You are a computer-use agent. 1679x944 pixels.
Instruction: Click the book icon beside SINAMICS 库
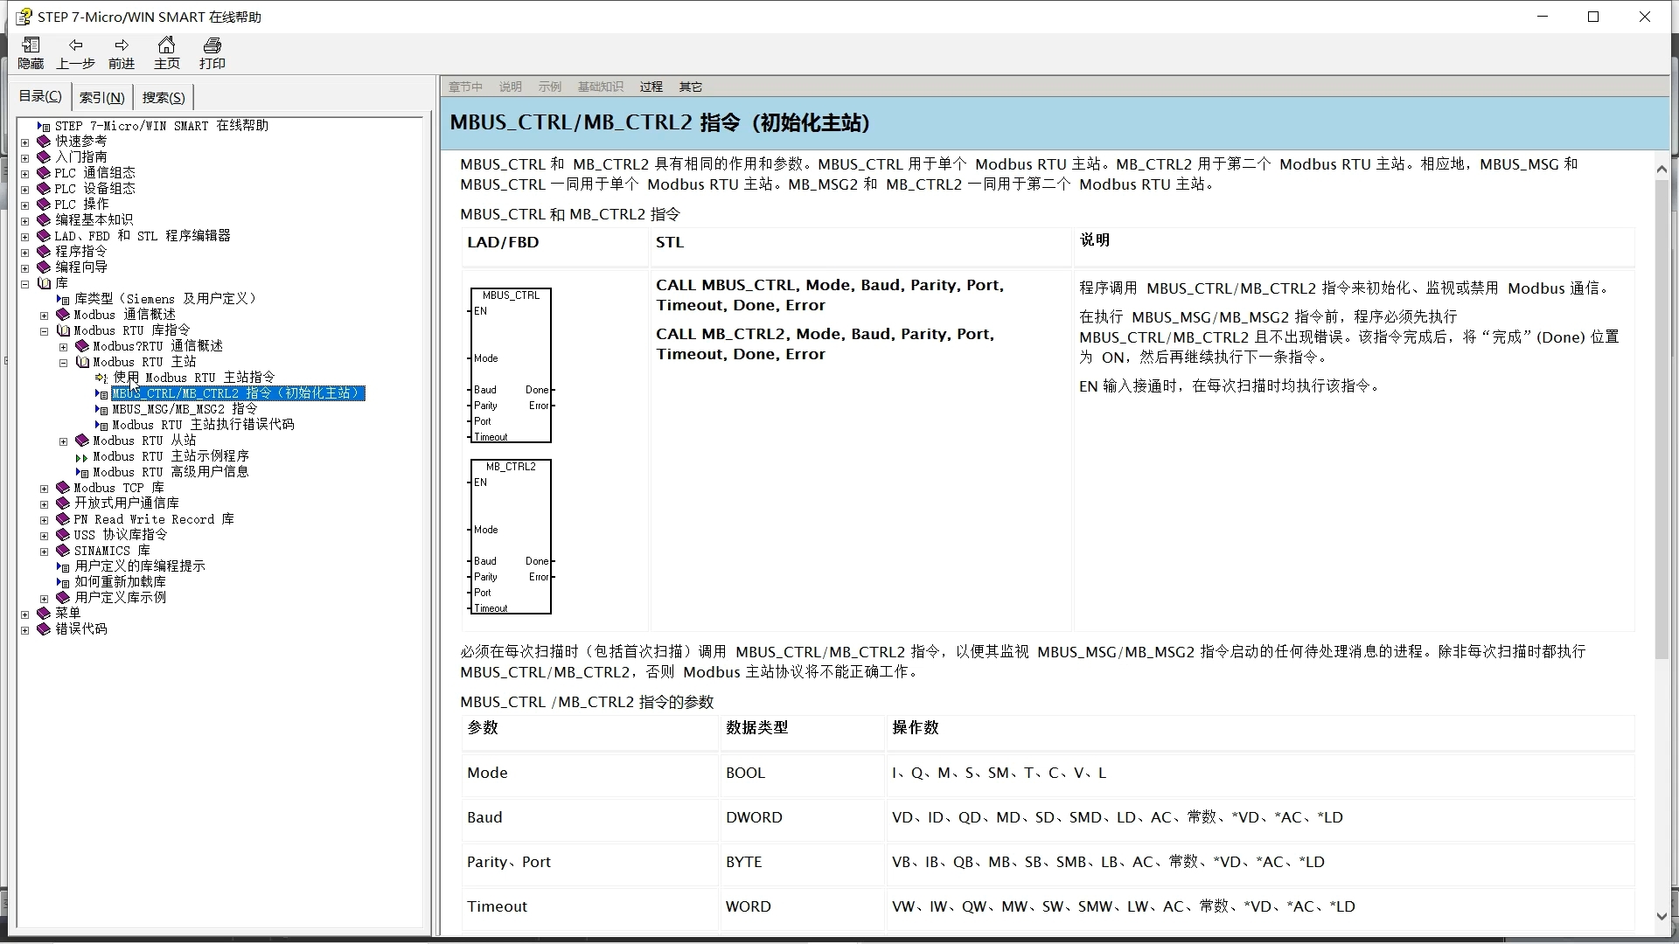click(x=63, y=551)
